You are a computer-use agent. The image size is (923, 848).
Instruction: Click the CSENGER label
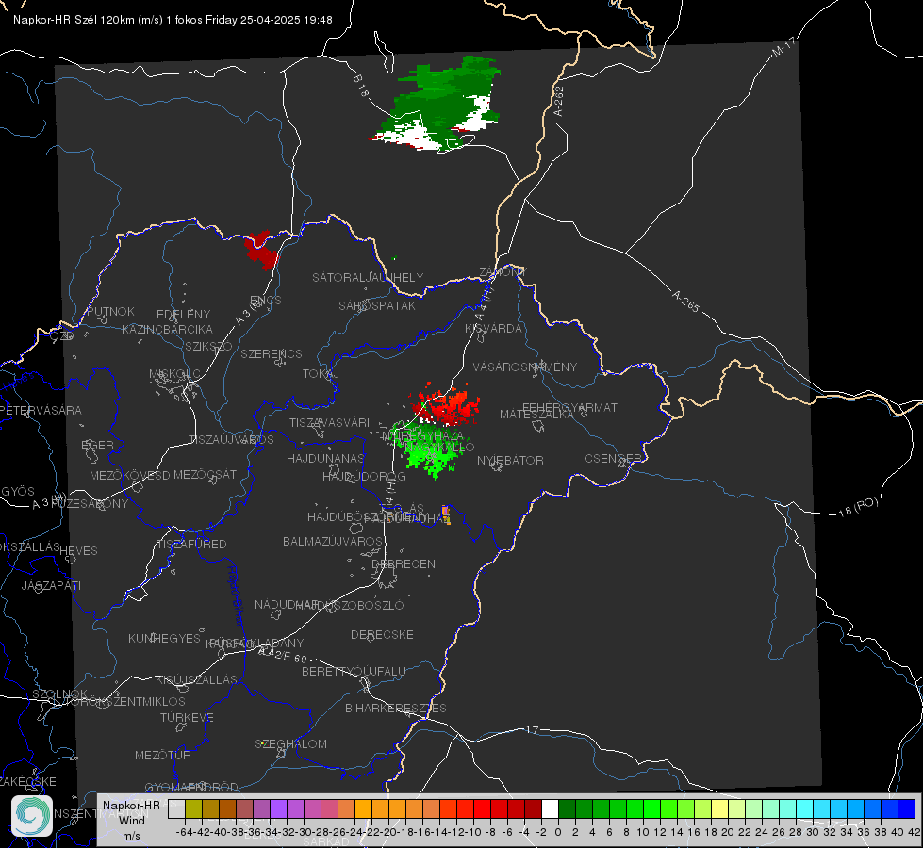pyautogui.click(x=613, y=459)
